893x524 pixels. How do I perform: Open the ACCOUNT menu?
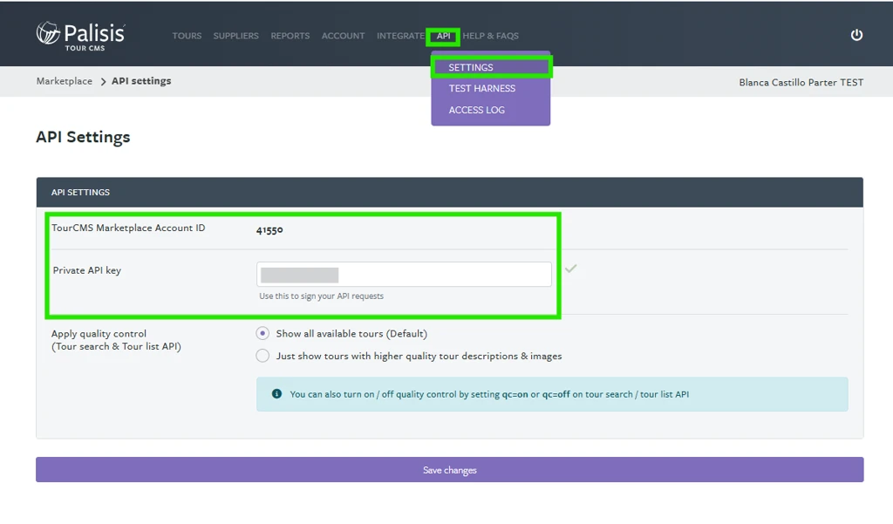(343, 36)
